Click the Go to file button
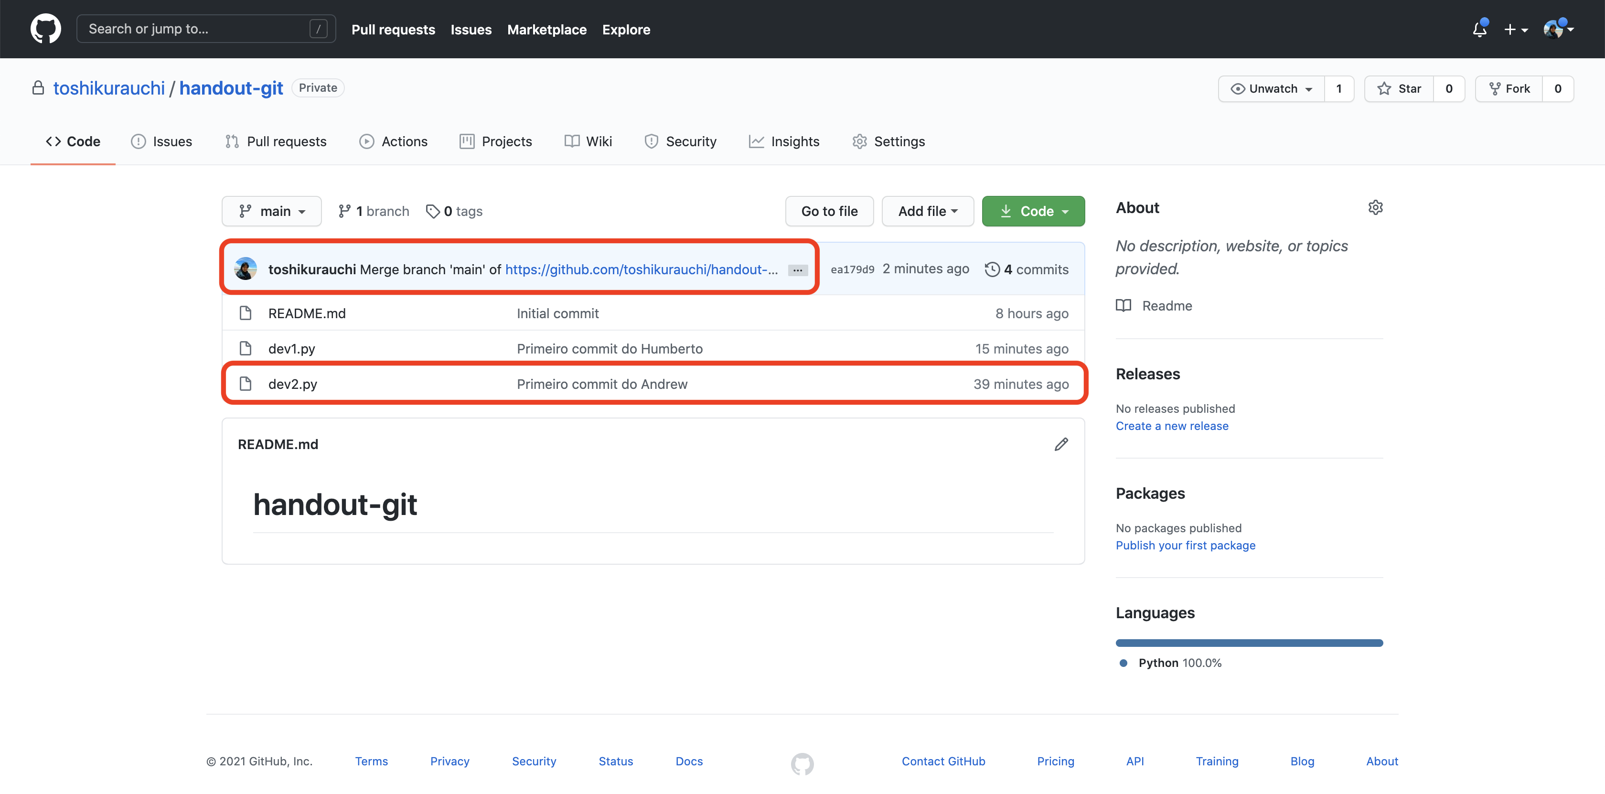 click(x=829, y=211)
